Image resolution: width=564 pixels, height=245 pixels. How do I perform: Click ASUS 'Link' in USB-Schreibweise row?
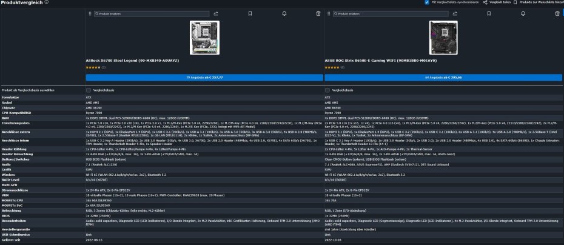(327, 235)
